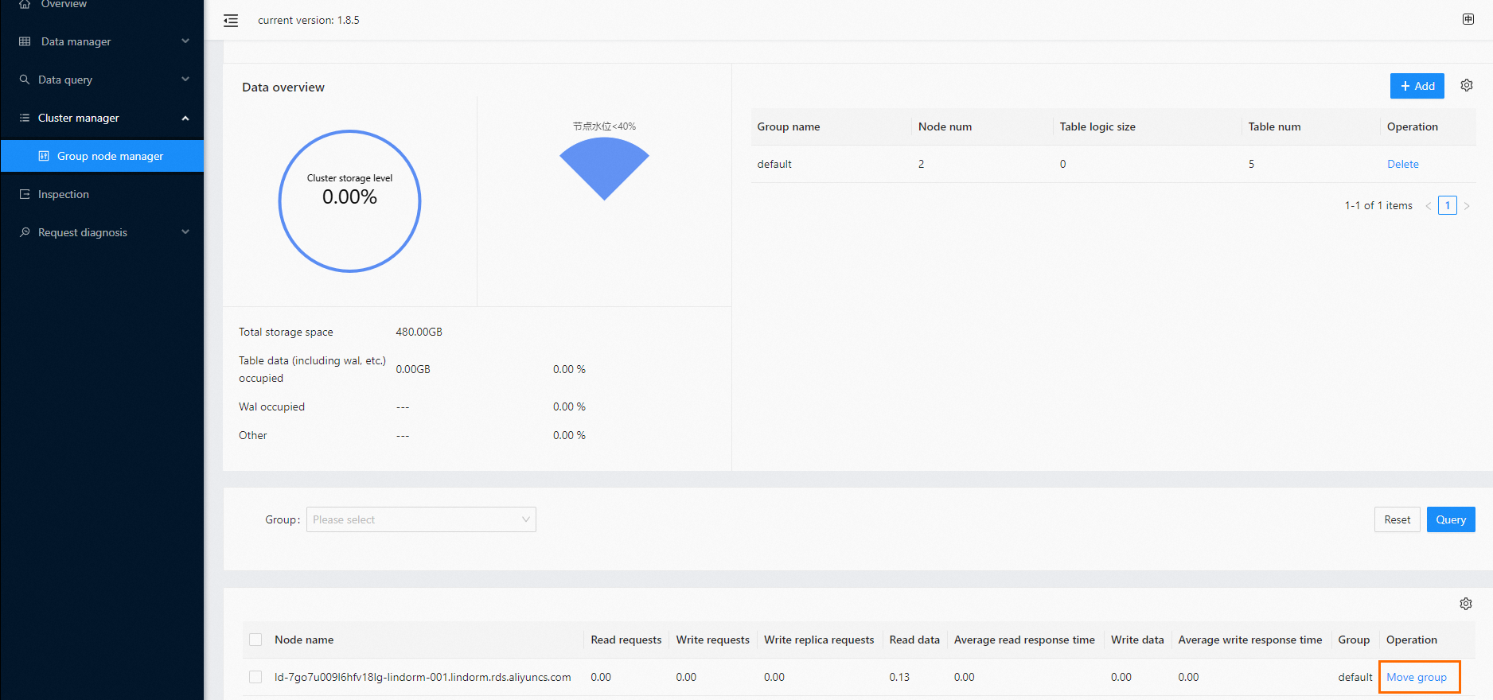The image size is (1493, 700).
Task: Click the 'default' group name cell
Action: (x=774, y=164)
